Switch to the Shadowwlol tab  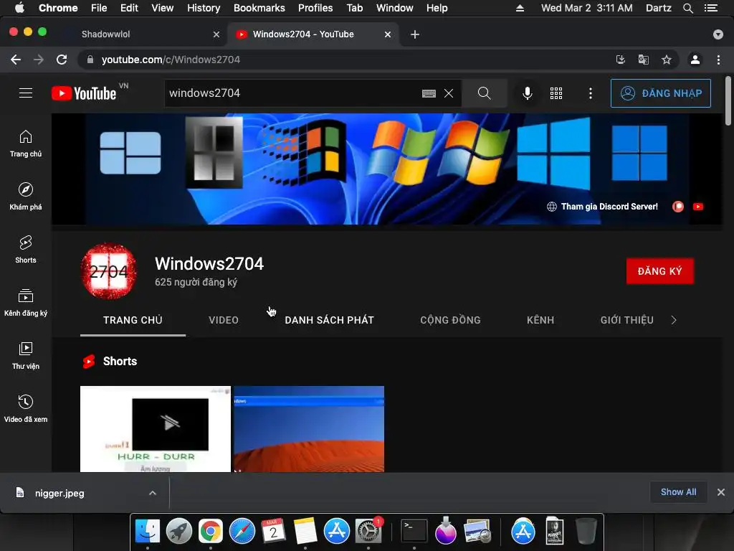click(145, 34)
